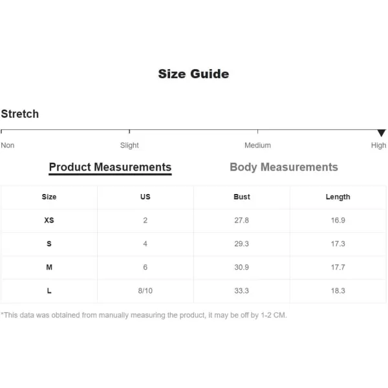Click the 27.8 bust measurement cell
Viewport: 388px width, 388px height.
click(242, 220)
